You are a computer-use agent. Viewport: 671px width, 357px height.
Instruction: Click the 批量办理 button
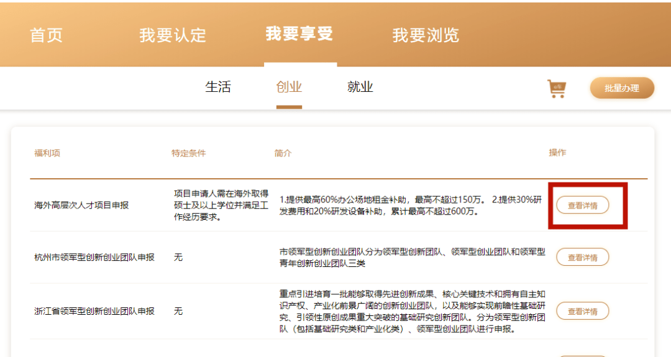[622, 88]
